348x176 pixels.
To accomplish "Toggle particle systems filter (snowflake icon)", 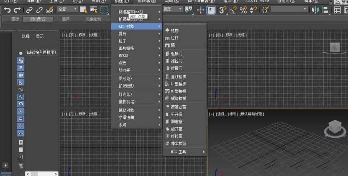I will (x=21, y=126).
